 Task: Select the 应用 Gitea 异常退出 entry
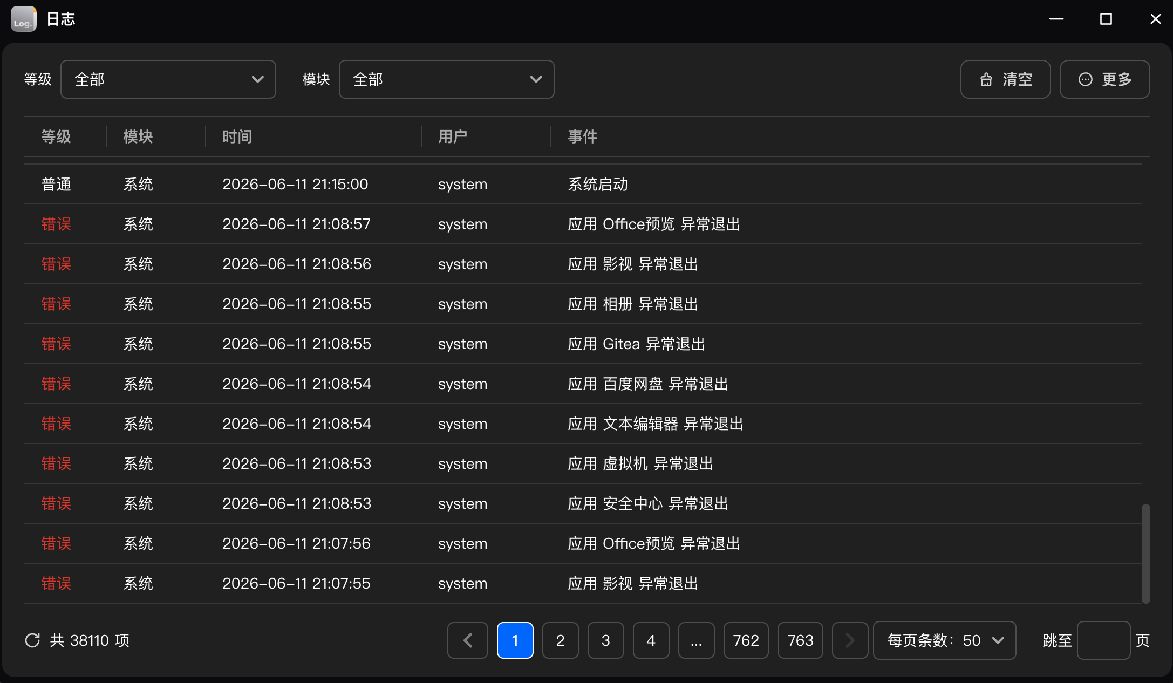pyautogui.click(x=583, y=344)
